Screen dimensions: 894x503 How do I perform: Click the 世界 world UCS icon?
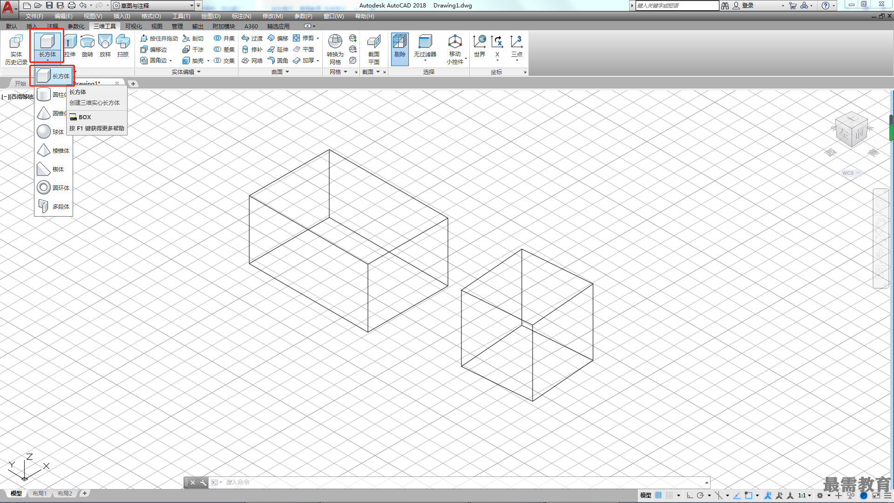480,46
